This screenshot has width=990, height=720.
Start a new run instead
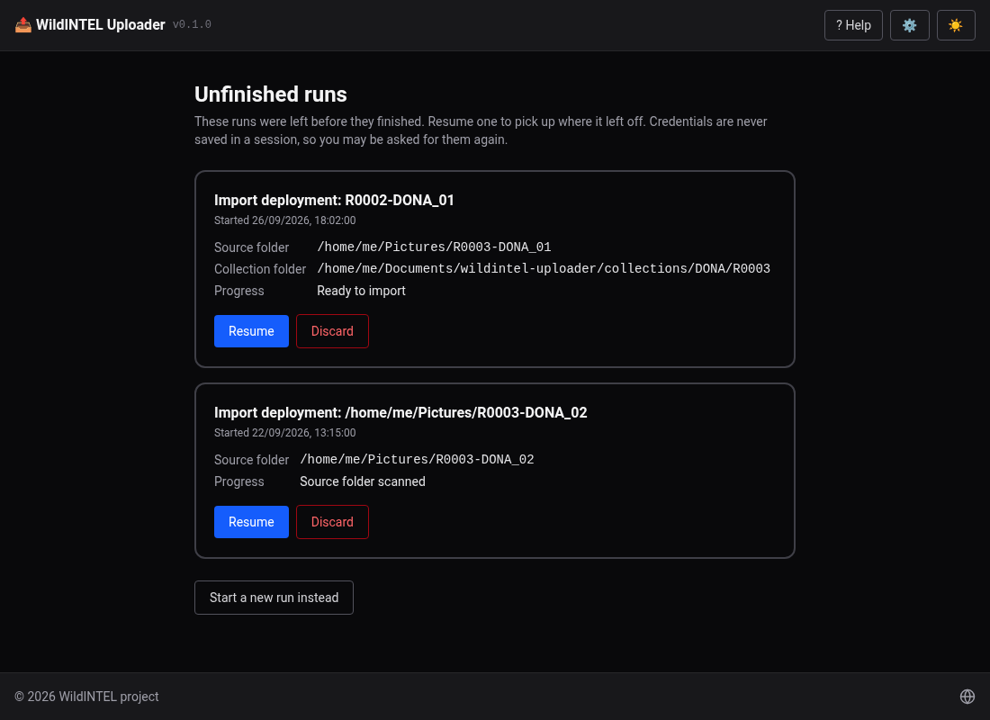pos(274,598)
